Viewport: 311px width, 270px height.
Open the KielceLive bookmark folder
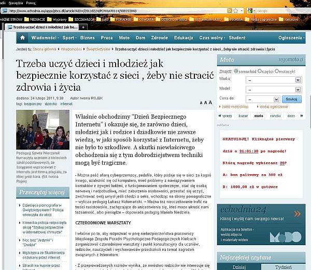click(289, 19)
